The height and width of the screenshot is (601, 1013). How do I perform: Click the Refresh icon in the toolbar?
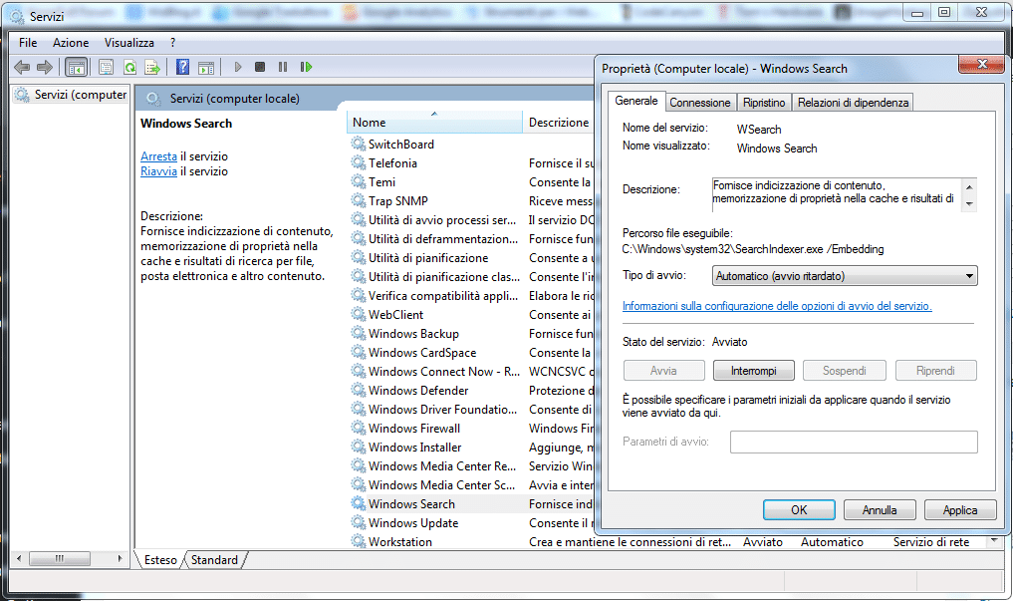(x=130, y=67)
